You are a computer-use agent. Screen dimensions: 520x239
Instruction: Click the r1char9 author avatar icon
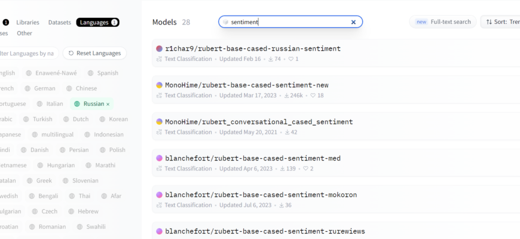pos(159,48)
